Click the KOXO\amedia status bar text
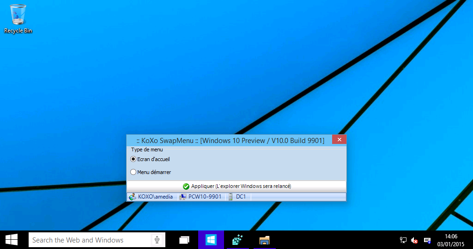Image resolution: width=473 pixels, height=249 pixels. tap(155, 197)
